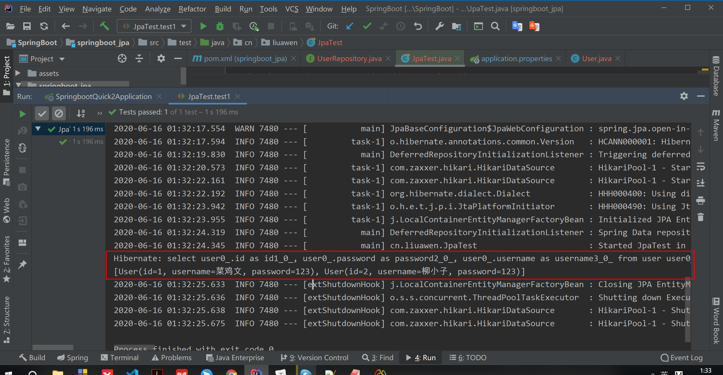The width and height of the screenshot is (723, 375).
Task: Click the Build project hammer icon
Action: [x=104, y=26]
